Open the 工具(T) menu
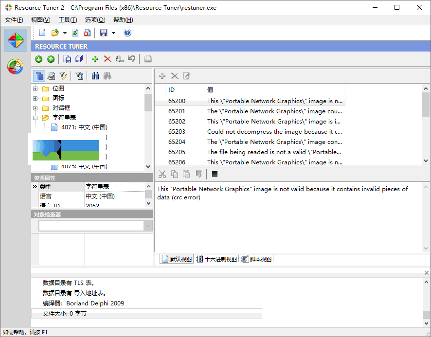This screenshot has width=431, height=337. coord(68,20)
